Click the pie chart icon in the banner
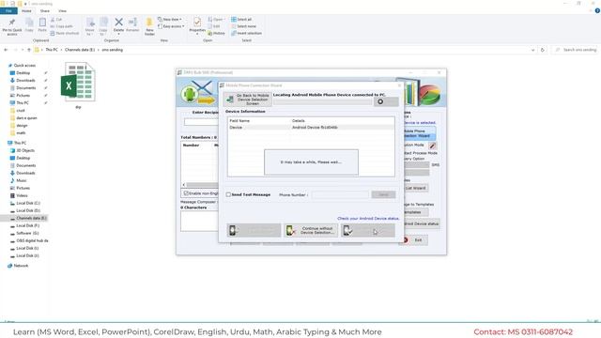Screen dimensions: 601x338 click(x=430, y=94)
